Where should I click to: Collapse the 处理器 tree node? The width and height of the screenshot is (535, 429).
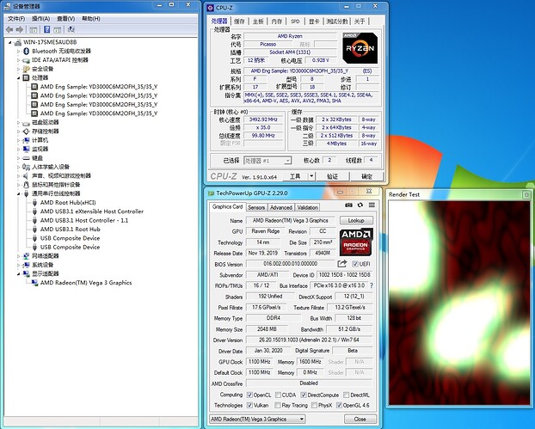click(18, 78)
